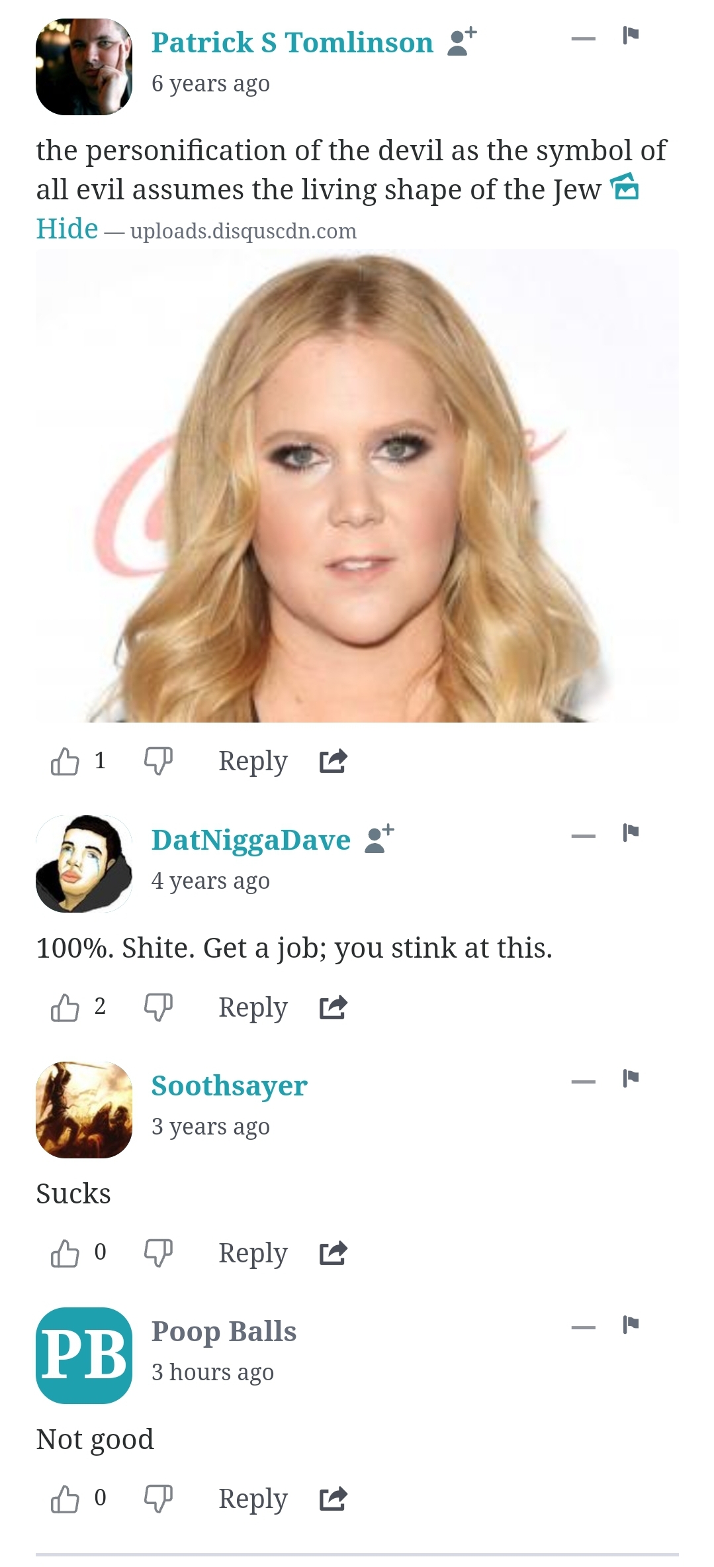Collapse DatNiggaDave's comment
This screenshot has height=1567, width=714.
pyautogui.click(x=583, y=836)
